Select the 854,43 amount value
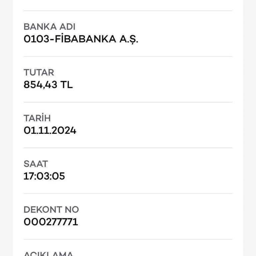The width and height of the screenshot is (256, 256). pyautogui.click(x=40, y=85)
